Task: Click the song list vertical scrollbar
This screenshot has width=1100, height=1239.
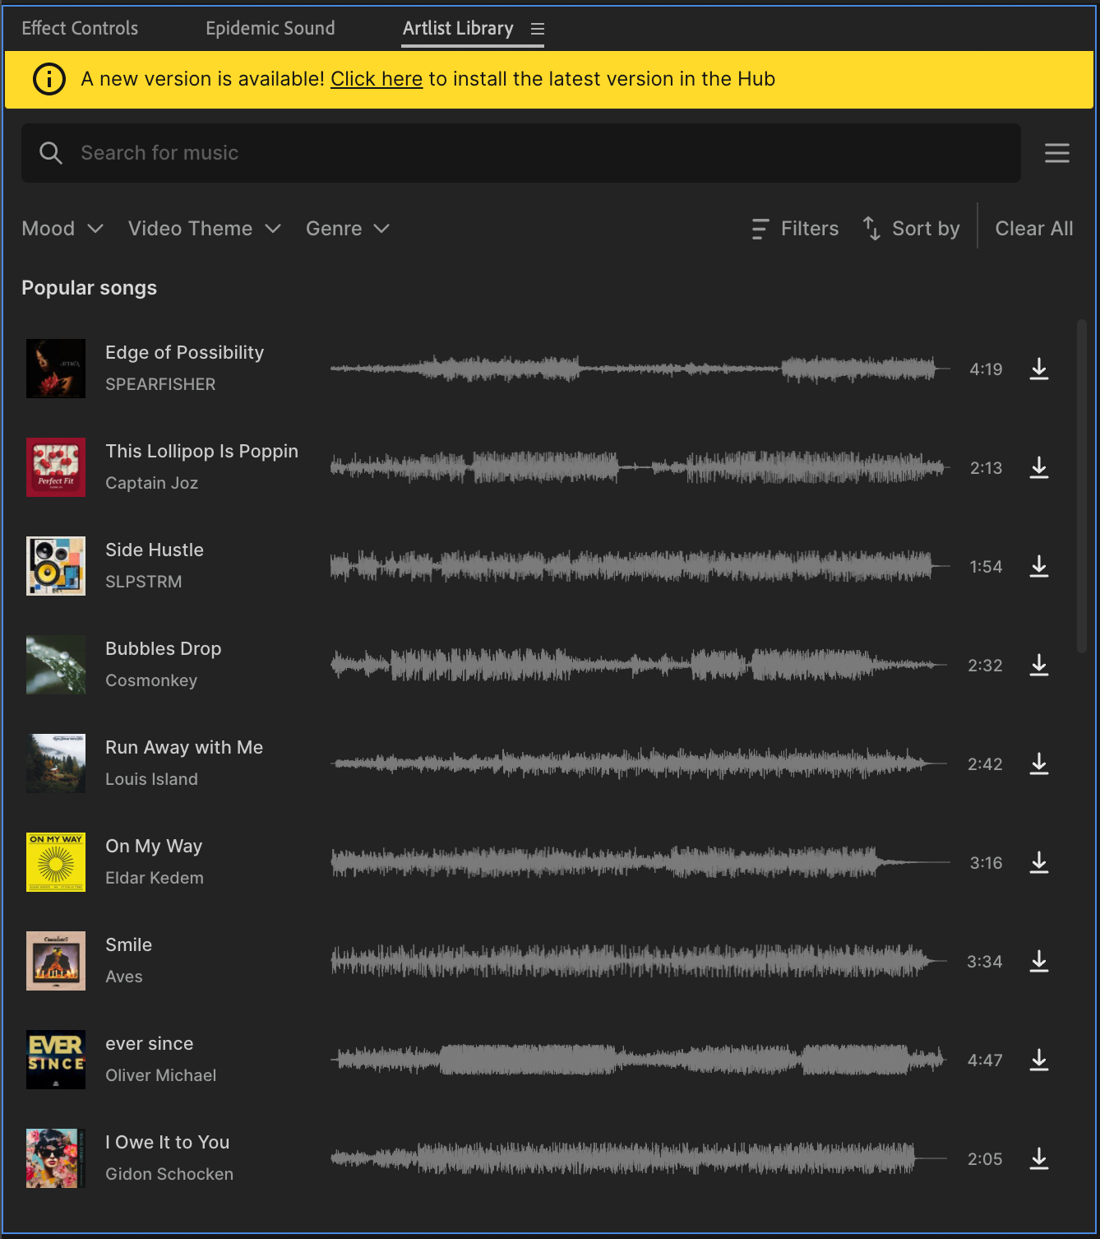Action: pyautogui.click(x=1082, y=487)
